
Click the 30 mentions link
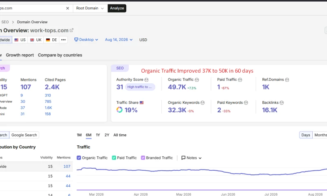[23, 102]
